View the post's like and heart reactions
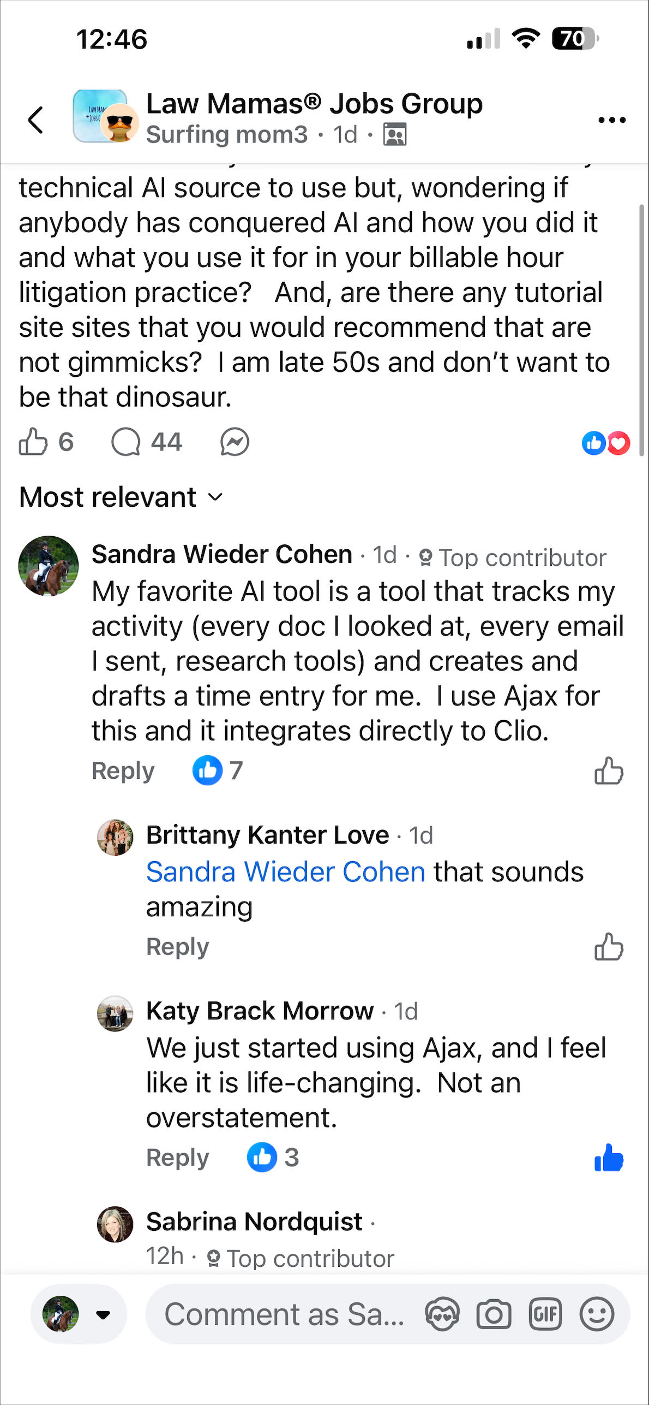The image size is (649, 1405). [x=606, y=443]
